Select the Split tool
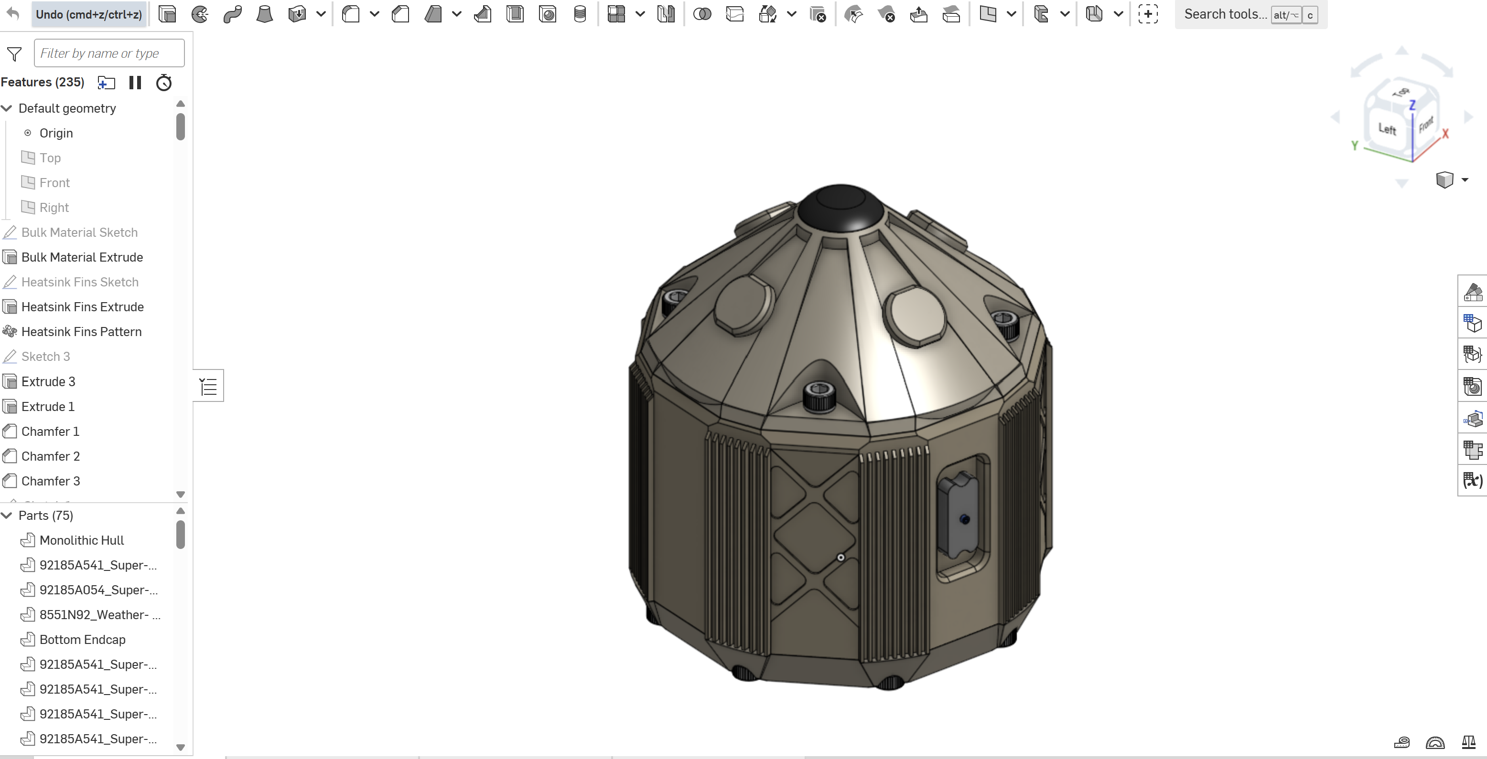The image size is (1487, 759). [x=734, y=14]
